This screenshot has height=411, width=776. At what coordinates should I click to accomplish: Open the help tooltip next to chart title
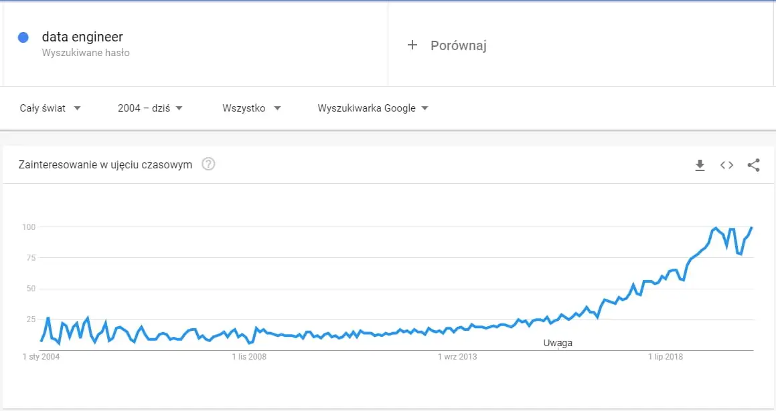pos(208,164)
